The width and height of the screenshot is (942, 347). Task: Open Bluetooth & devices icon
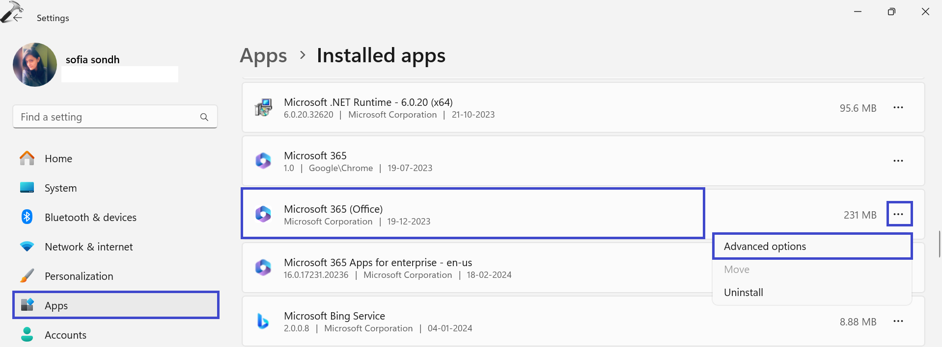pos(27,217)
